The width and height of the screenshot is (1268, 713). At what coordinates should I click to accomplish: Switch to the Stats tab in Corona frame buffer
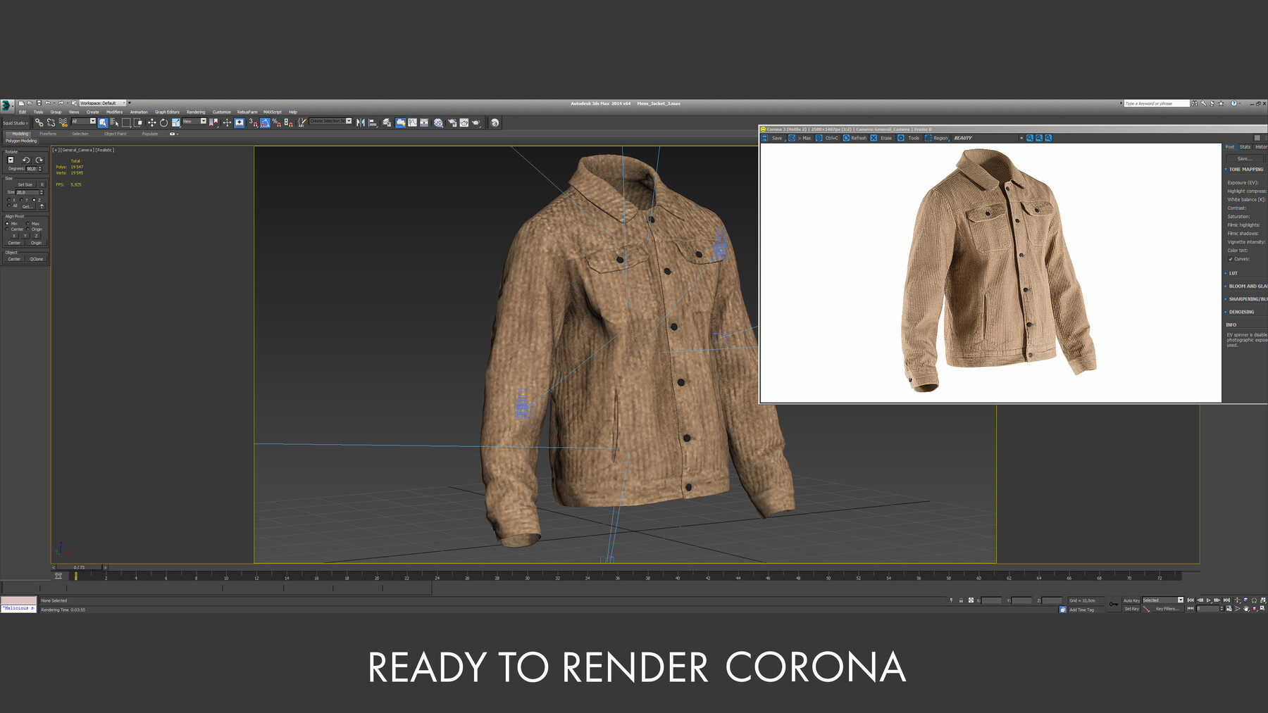coord(1245,147)
